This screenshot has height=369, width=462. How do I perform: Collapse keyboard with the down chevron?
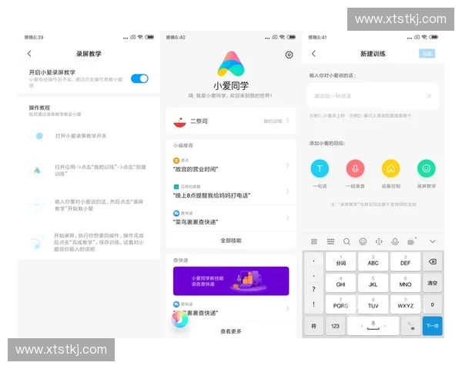click(432, 241)
